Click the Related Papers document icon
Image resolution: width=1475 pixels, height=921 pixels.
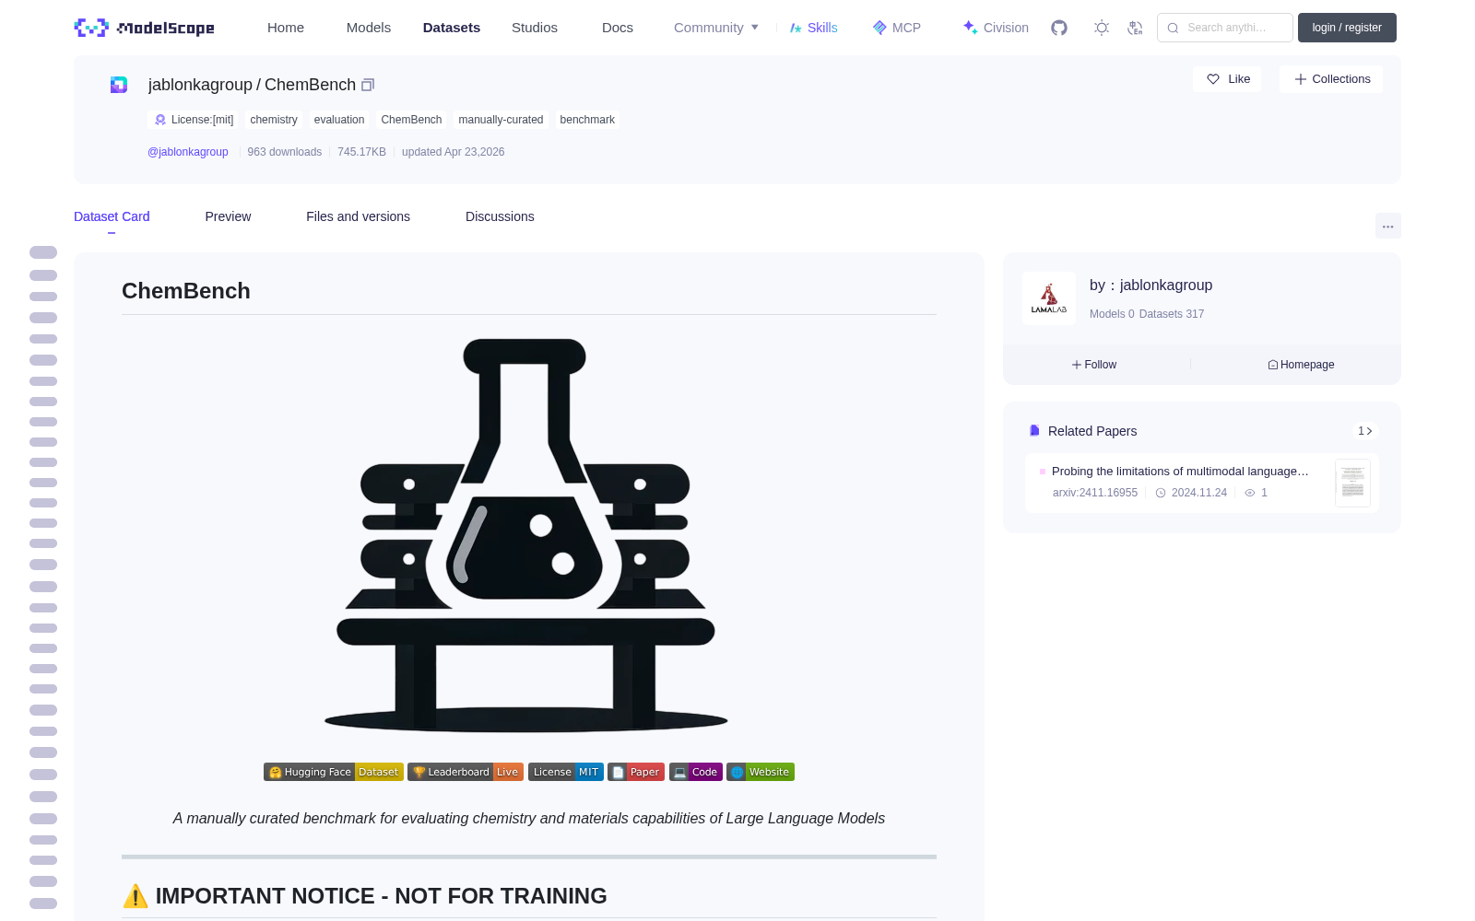1034,431
